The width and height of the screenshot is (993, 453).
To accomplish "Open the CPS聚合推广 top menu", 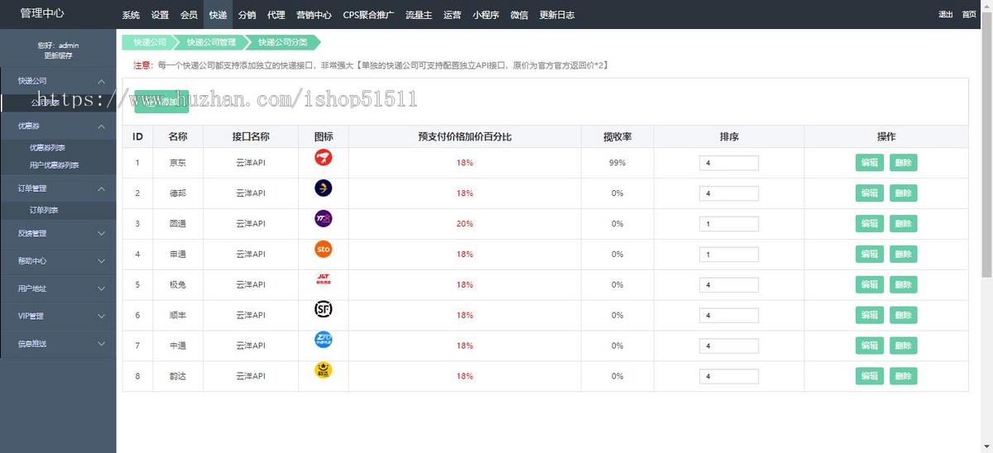I will [369, 15].
